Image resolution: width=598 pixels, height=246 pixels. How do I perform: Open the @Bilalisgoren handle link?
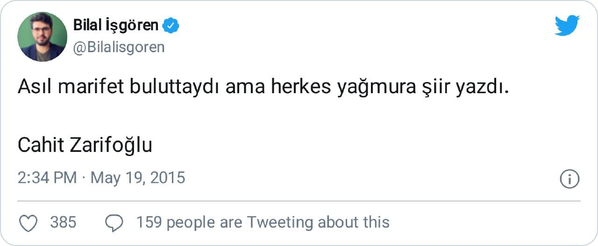[x=119, y=47]
